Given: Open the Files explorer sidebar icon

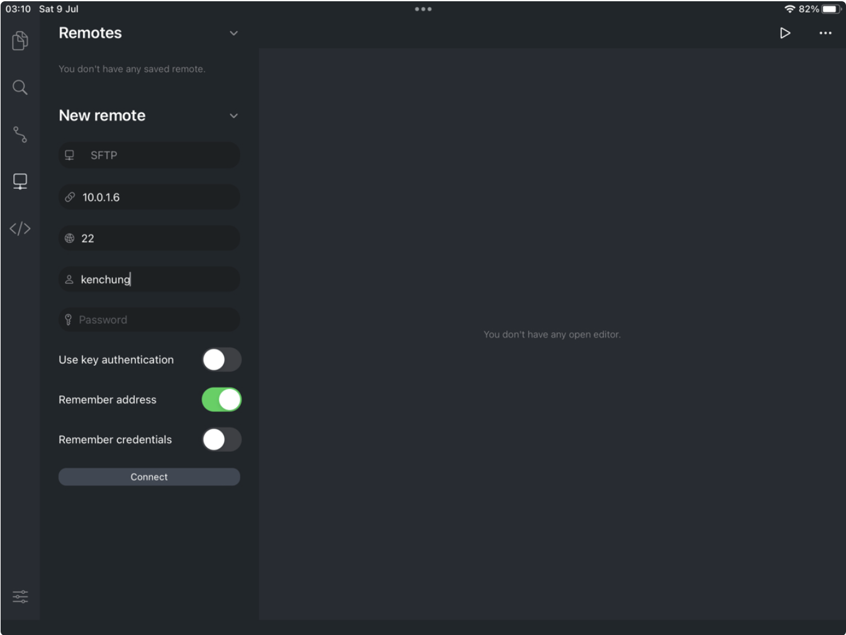Looking at the screenshot, I should [20, 40].
